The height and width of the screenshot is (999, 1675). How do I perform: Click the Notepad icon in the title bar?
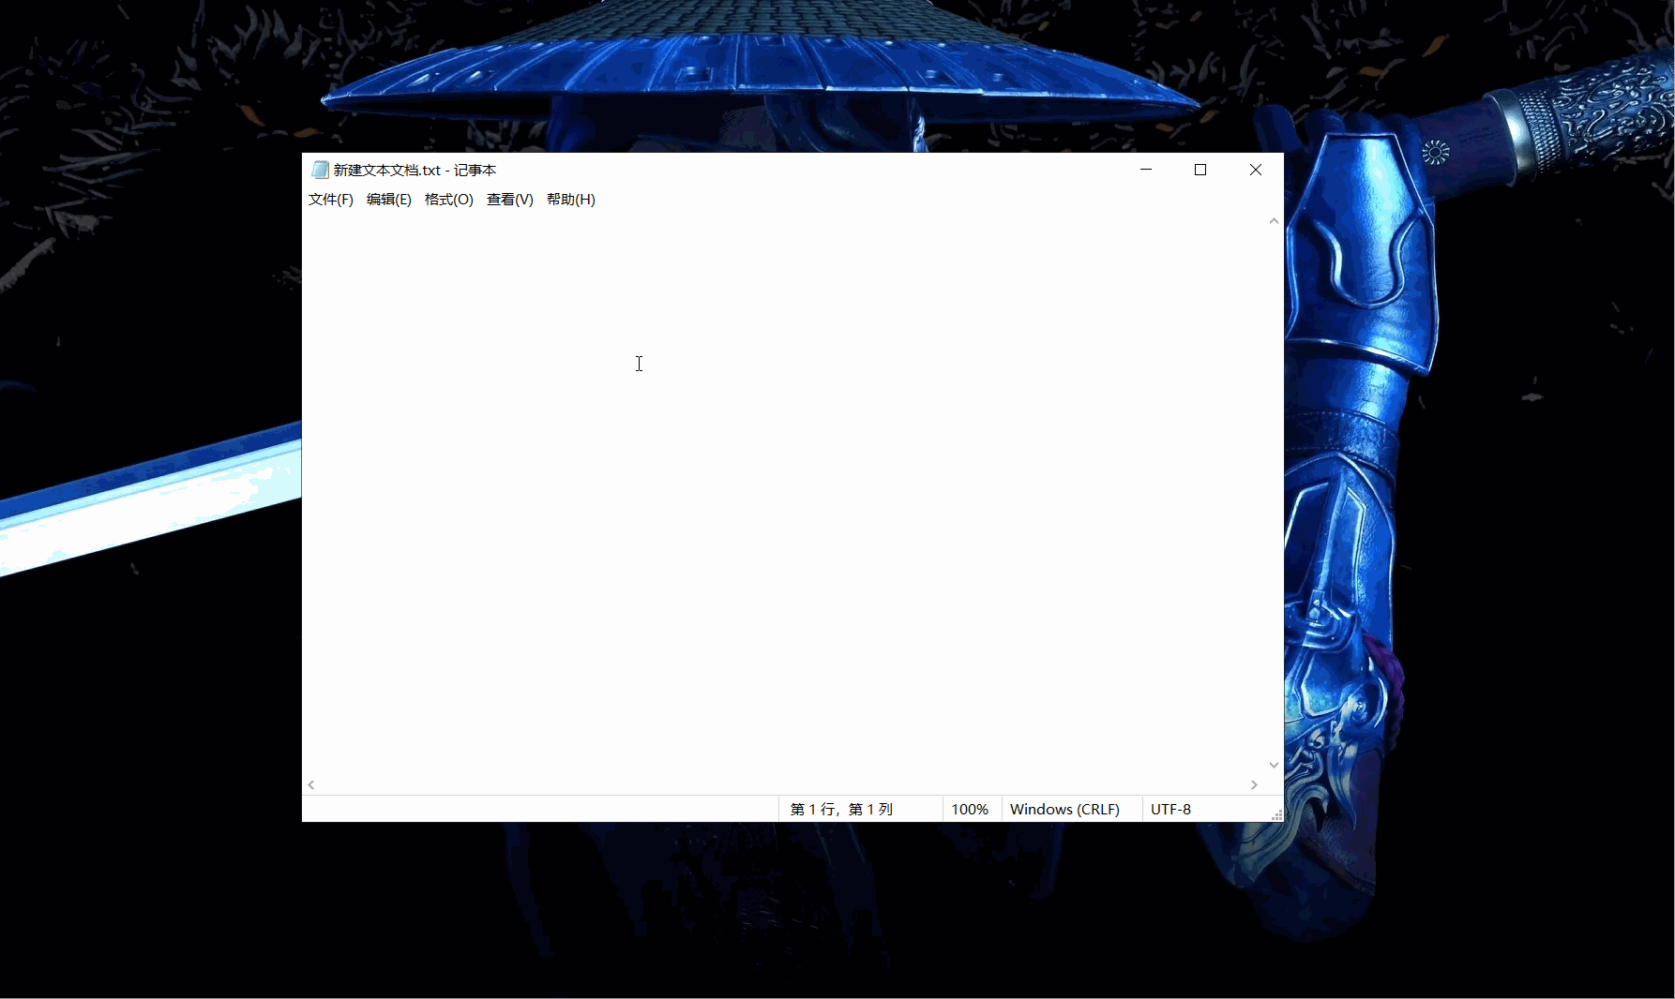(x=319, y=170)
